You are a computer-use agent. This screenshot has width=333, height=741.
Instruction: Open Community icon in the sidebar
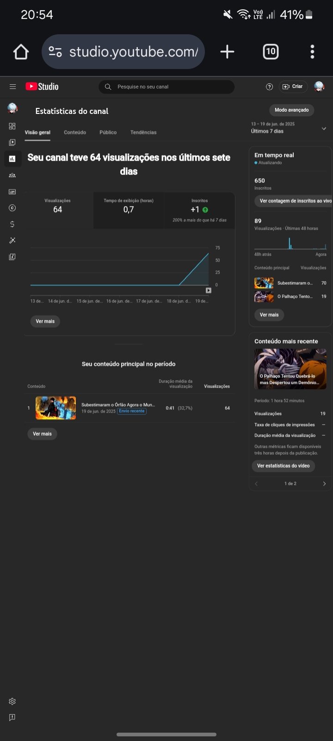[x=12, y=175]
